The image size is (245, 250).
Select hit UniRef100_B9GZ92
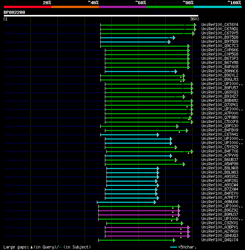220,210
